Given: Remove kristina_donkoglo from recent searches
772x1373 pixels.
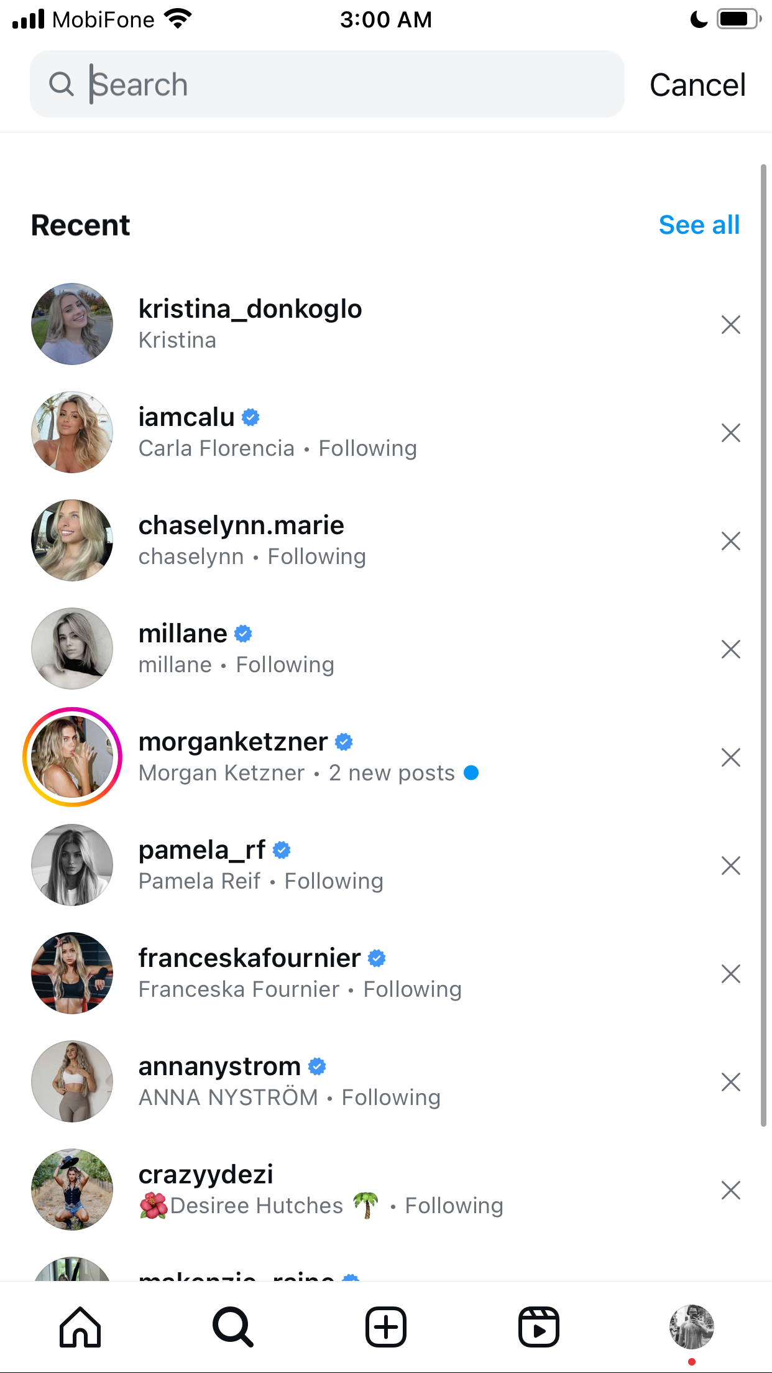Looking at the screenshot, I should tap(731, 324).
